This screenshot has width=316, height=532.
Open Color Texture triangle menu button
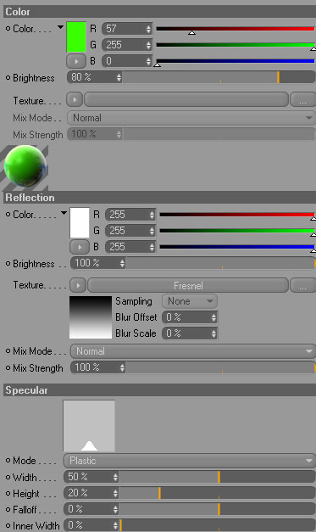click(x=75, y=100)
